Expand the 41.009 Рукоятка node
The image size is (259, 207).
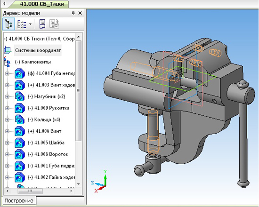7,108
